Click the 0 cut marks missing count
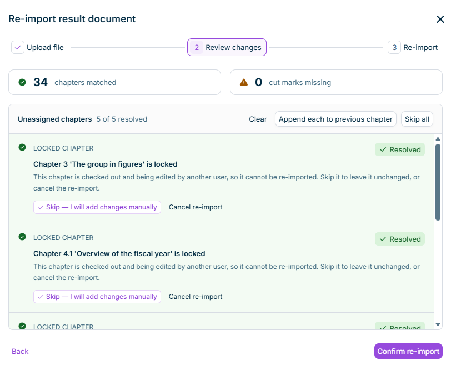This screenshot has height=370, width=451. click(x=259, y=82)
